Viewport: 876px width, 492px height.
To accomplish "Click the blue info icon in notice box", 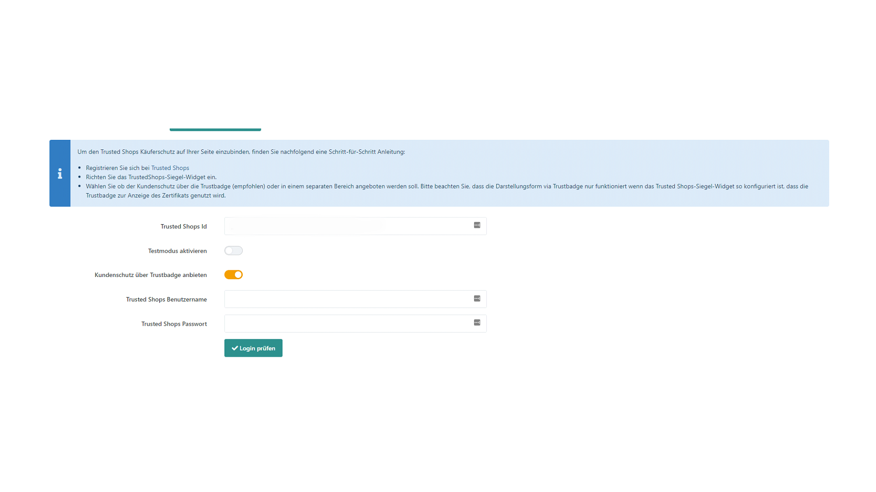I will 60,174.
